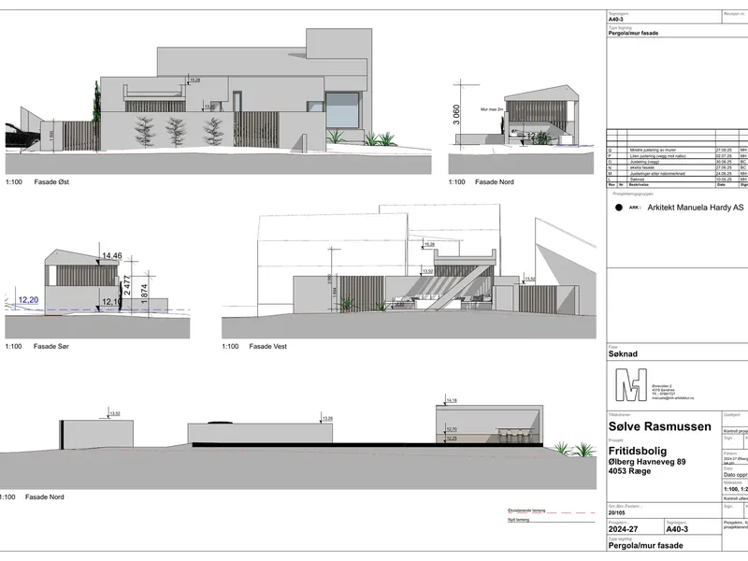Screen dimensions: 748x561
Task: Click the 'Rev' column header
Action: click(611, 184)
